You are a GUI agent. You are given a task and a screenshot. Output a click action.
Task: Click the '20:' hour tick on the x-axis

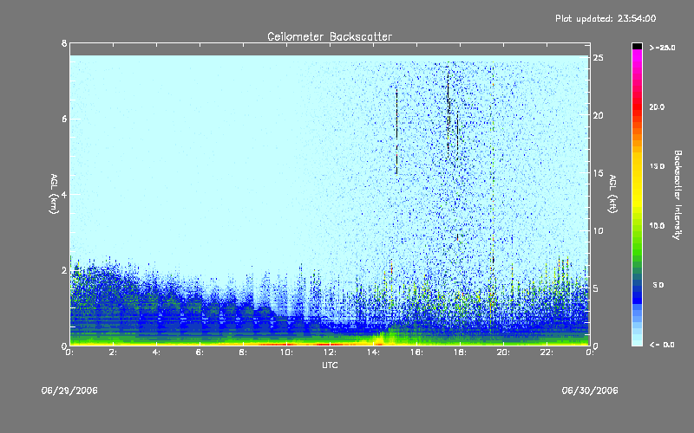(x=504, y=352)
